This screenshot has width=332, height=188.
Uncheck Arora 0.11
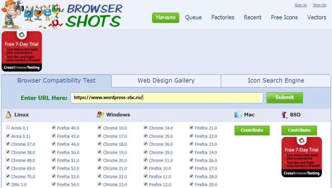point(8,136)
